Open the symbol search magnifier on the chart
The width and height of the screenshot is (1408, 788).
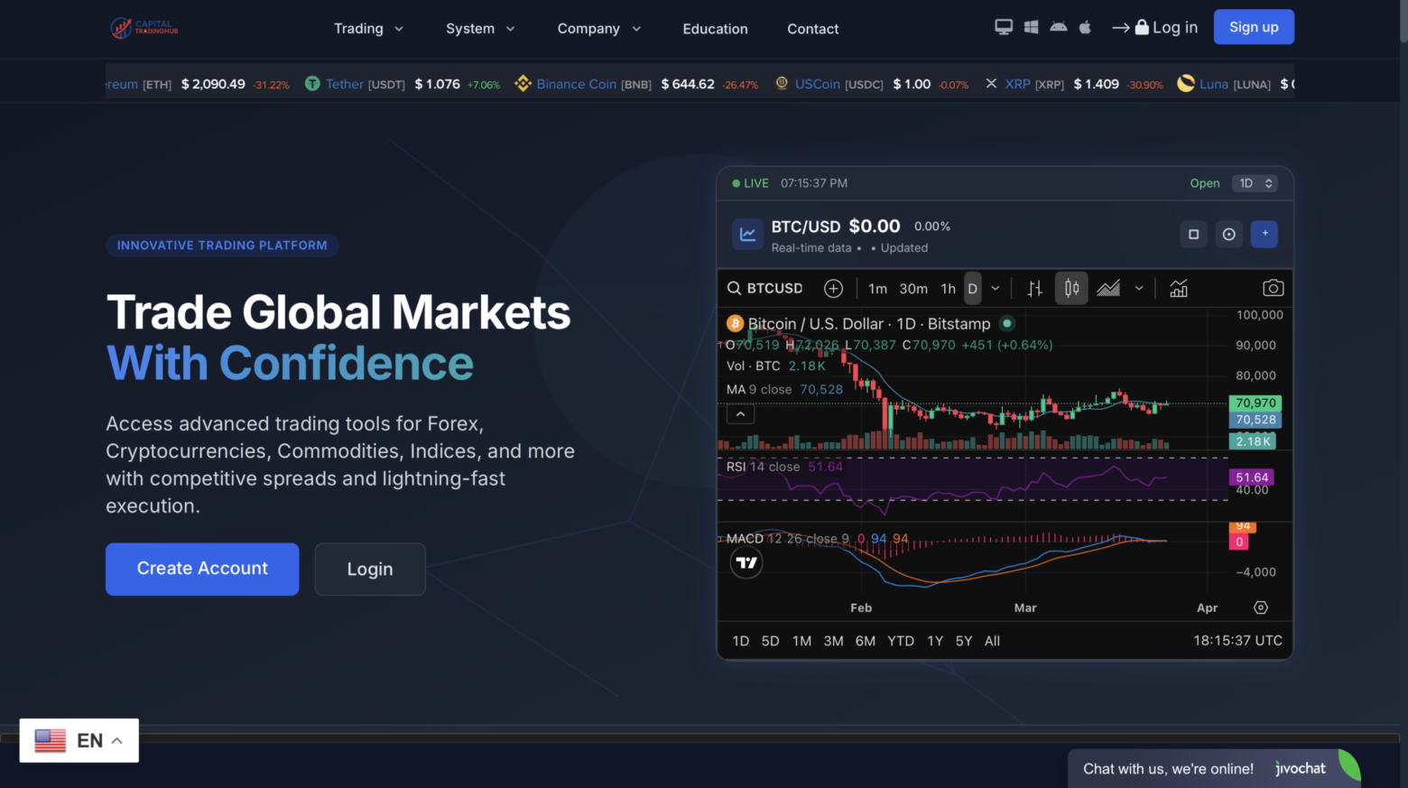[734, 288]
